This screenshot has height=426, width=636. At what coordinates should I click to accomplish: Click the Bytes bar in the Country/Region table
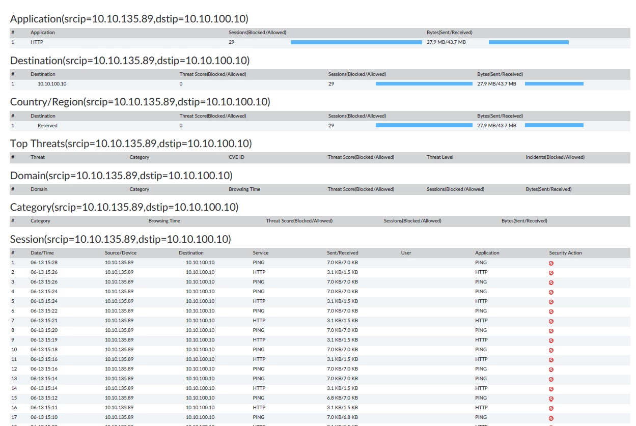(554, 125)
